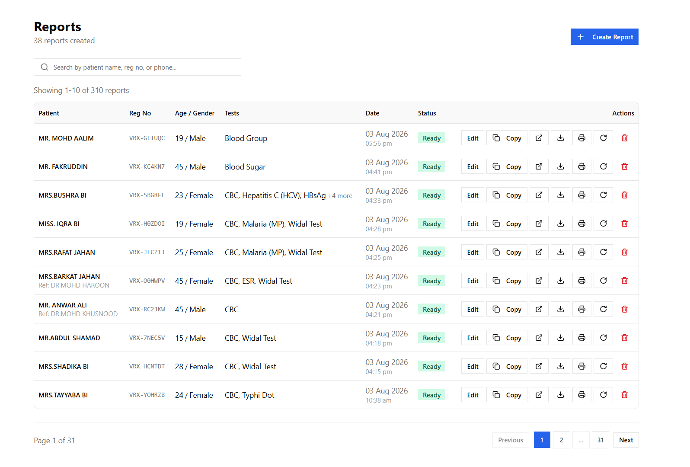Select current page 1 button
Viewport: 690px width, 467px height.
[542, 440]
